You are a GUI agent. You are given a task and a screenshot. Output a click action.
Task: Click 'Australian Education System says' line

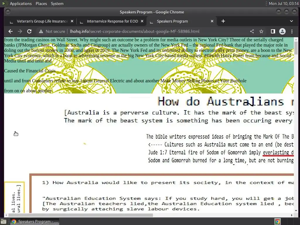tap(168, 198)
